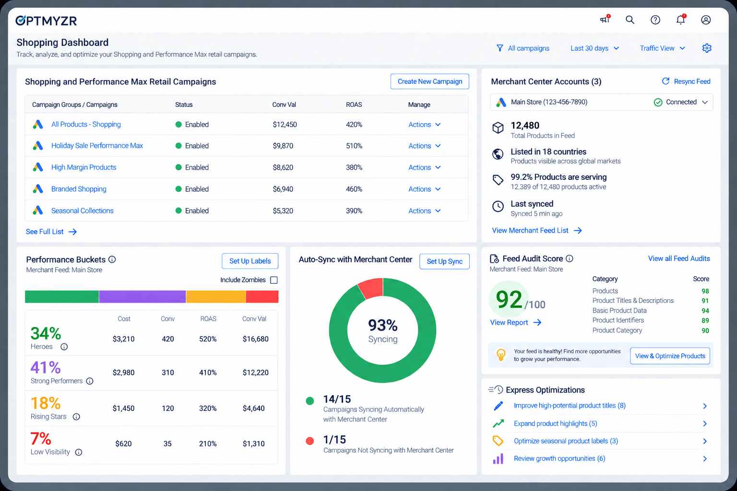Open the High Margin Products campaign
The width and height of the screenshot is (737, 491).
pos(84,167)
